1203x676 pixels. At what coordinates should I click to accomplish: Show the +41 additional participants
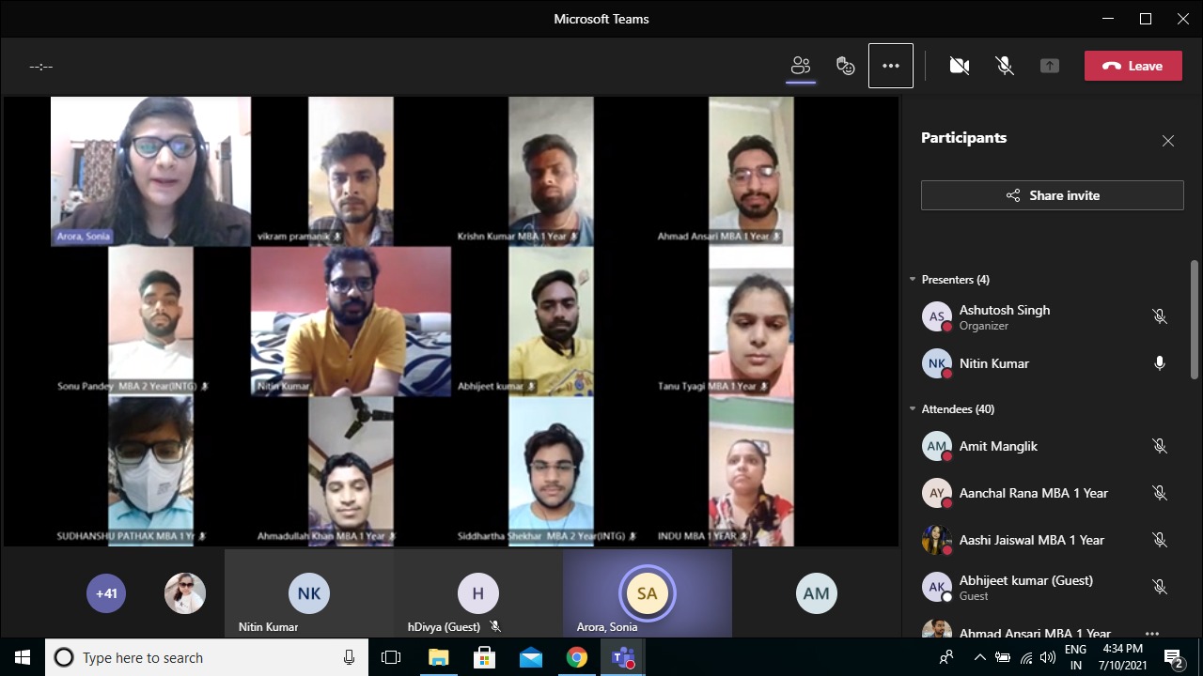(106, 593)
